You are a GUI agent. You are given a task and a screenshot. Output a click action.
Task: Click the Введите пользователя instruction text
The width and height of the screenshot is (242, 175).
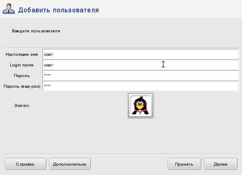click(36, 31)
